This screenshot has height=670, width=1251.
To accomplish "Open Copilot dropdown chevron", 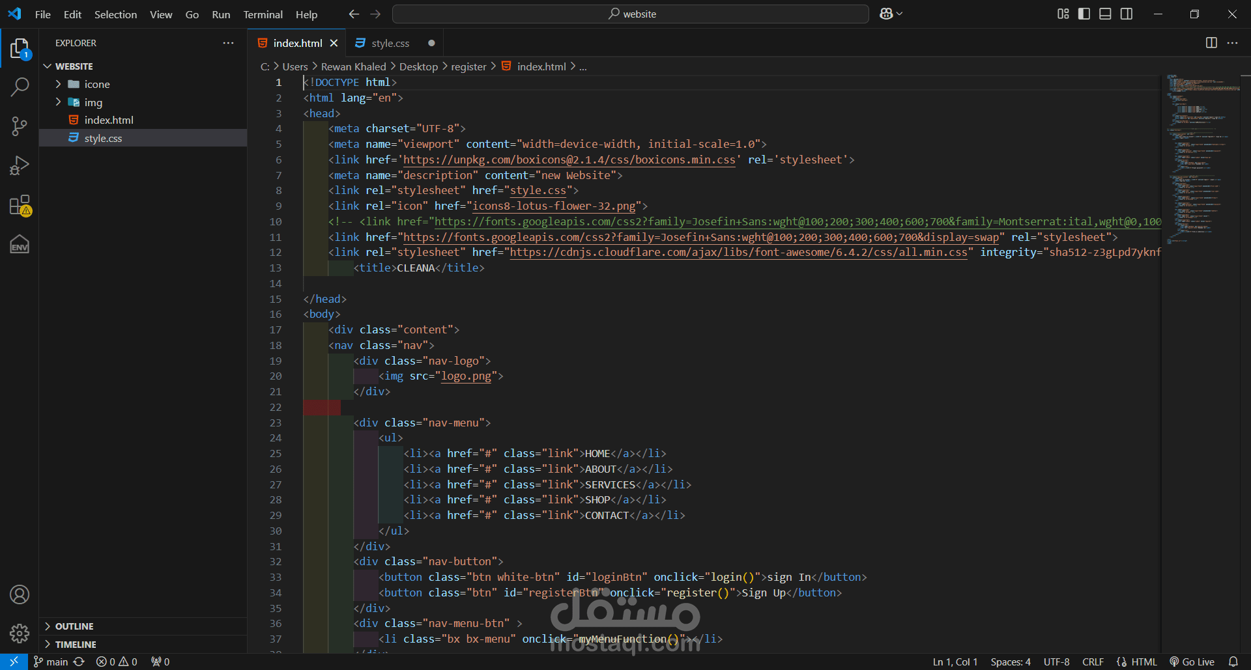I will [x=900, y=14].
